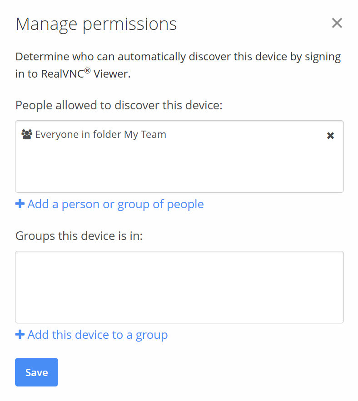Screen dimensions: 358x401
Task: Click the People allowed to discover label
Action: (119, 105)
